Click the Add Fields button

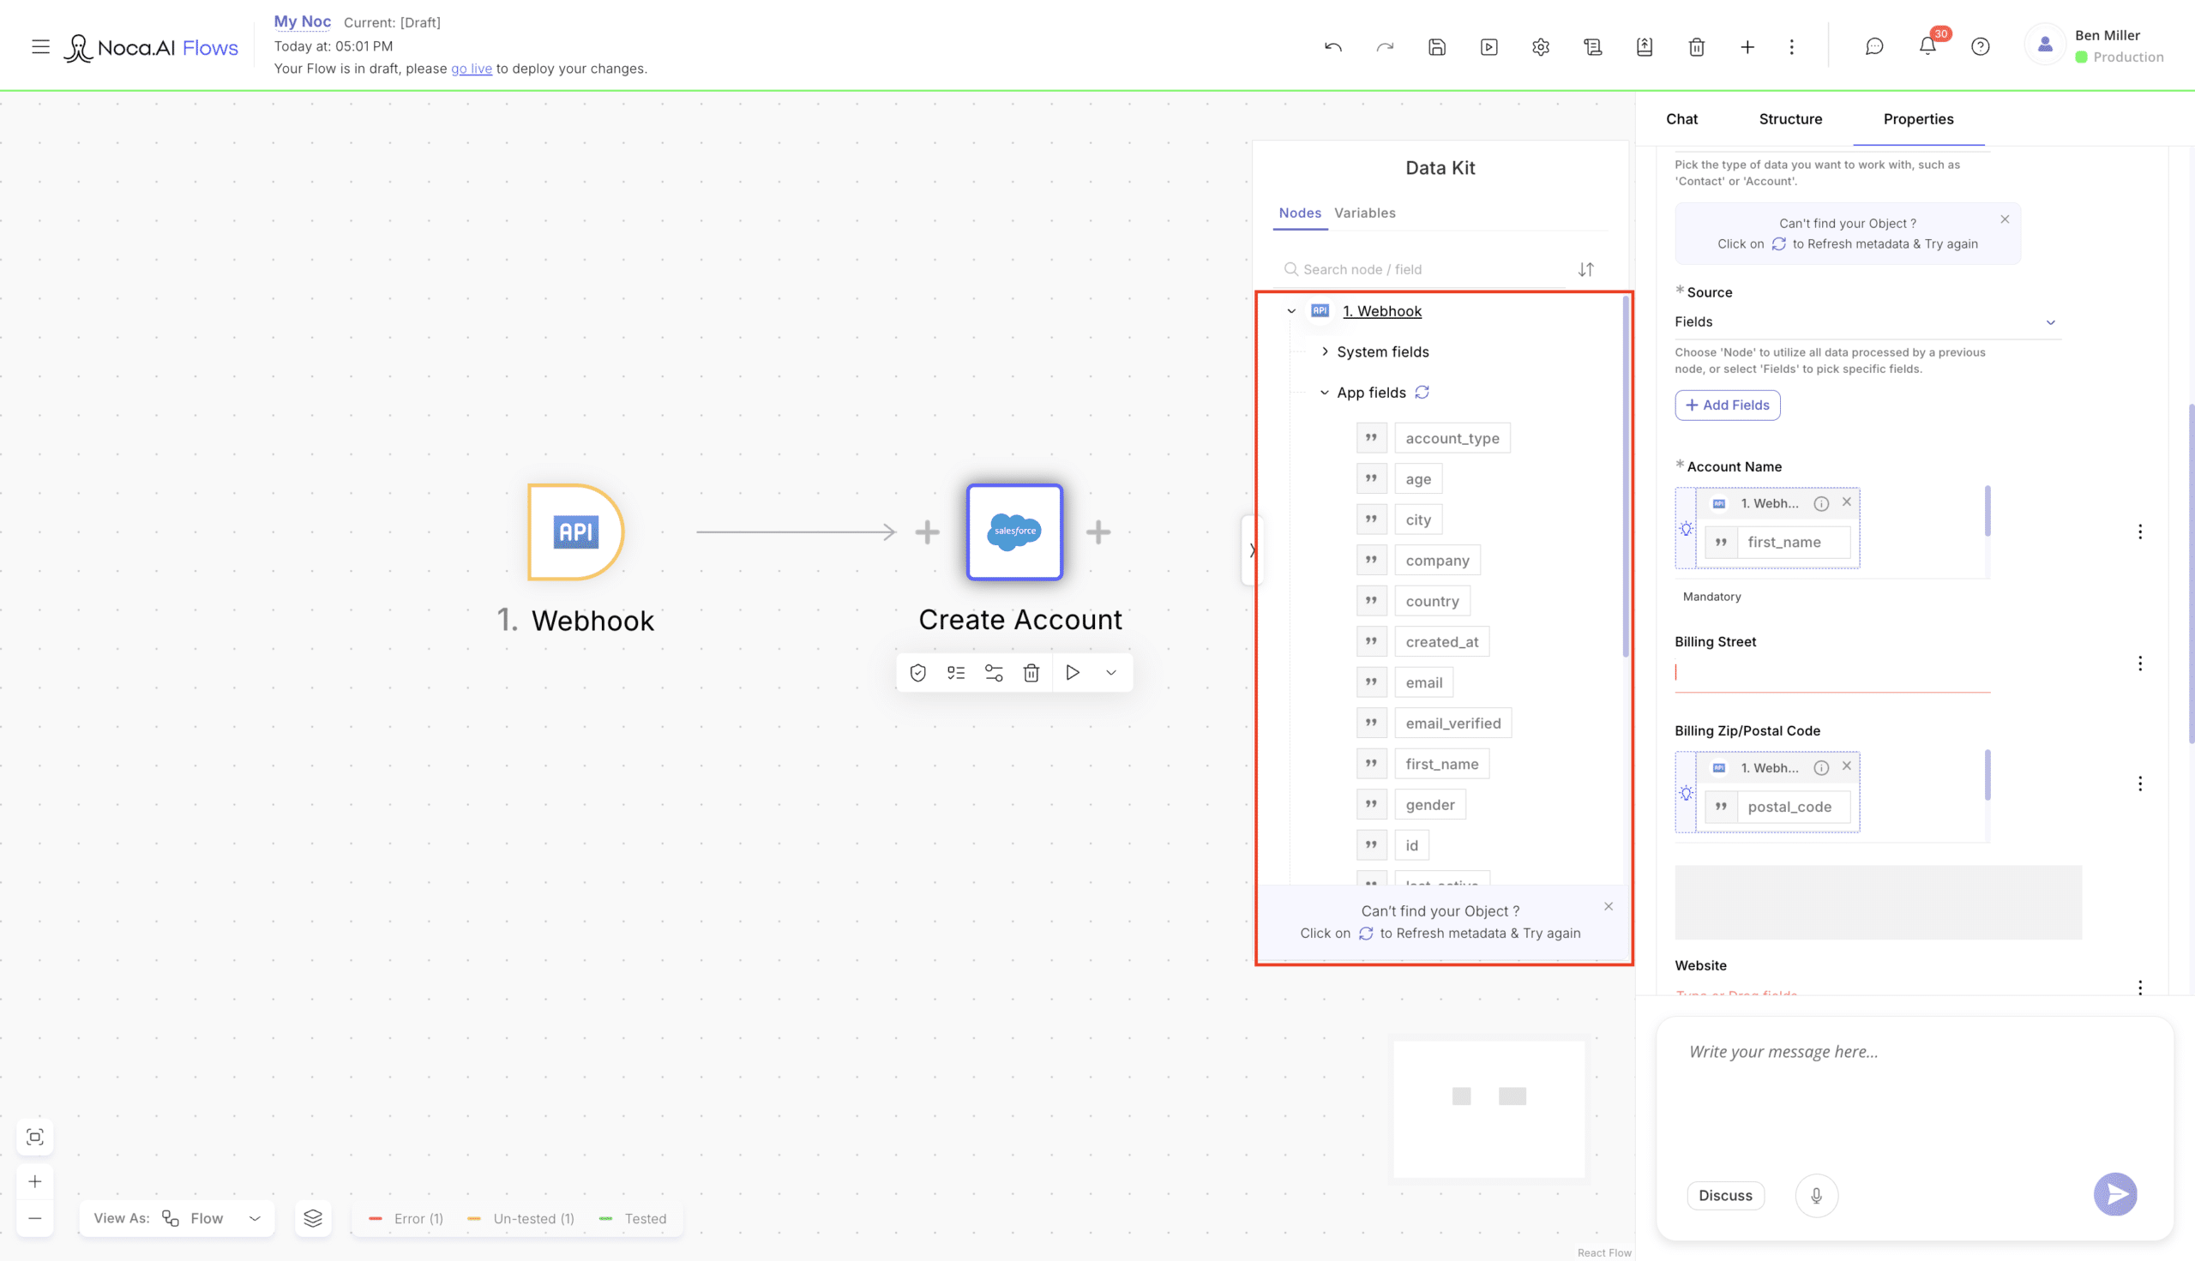click(x=1727, y=405)
